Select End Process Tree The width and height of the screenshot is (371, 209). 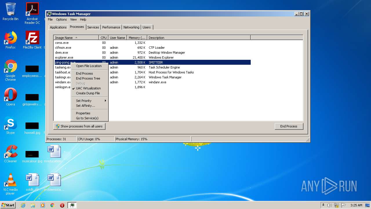(90, 78)
